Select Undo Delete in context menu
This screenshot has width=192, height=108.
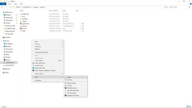[48, 61]
